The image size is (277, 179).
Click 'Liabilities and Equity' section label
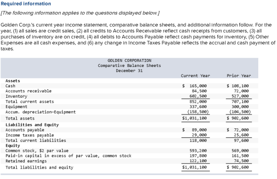[x=32, y=125]
